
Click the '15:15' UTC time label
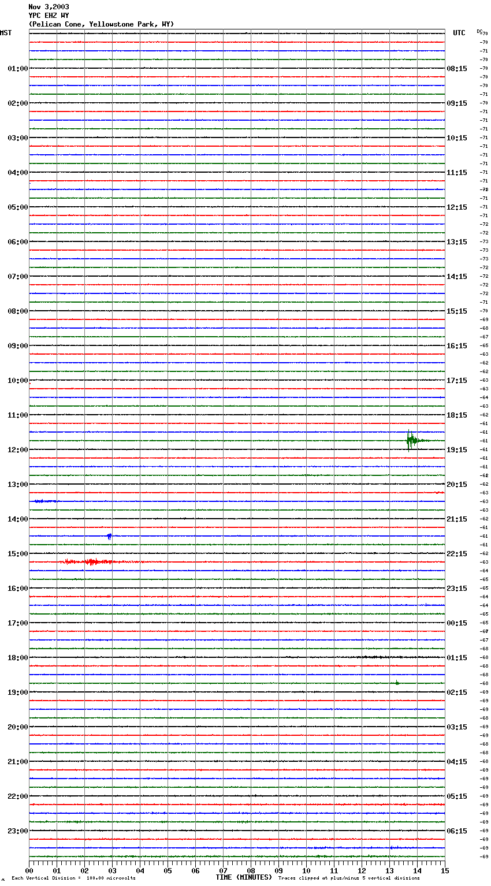point(457,311)
